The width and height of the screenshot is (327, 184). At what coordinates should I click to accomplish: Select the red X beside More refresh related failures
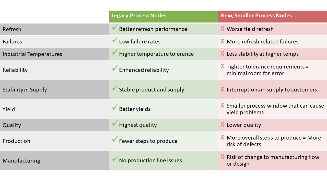click(x=223, y=41)
